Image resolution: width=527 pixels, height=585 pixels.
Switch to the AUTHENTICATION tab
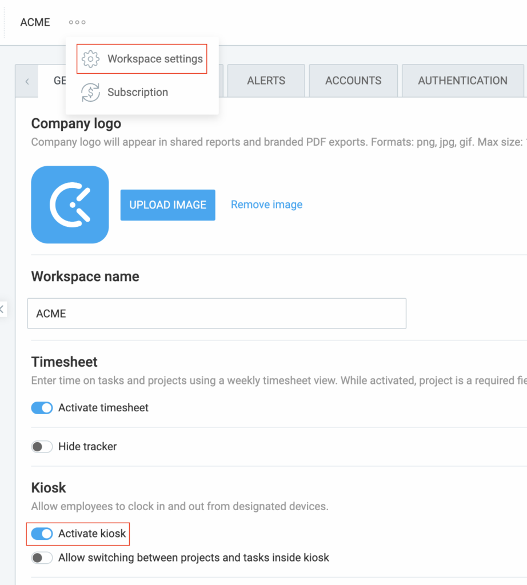(x=462, y=81)
